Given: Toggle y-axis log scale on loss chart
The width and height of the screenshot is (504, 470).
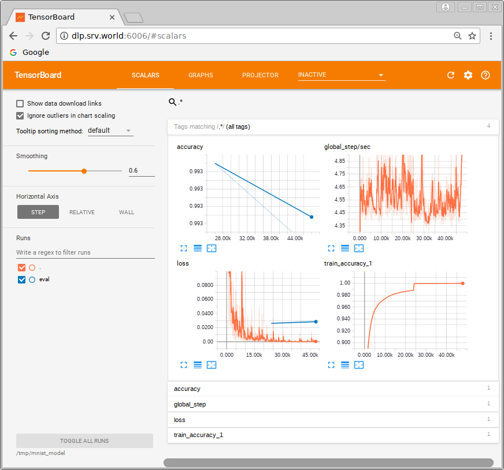Looking at the screenshot, I should click(198, 365).
